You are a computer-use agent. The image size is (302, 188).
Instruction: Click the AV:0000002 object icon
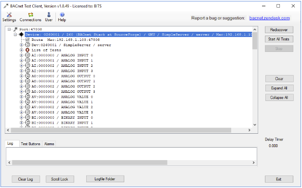tap(27, 107)
